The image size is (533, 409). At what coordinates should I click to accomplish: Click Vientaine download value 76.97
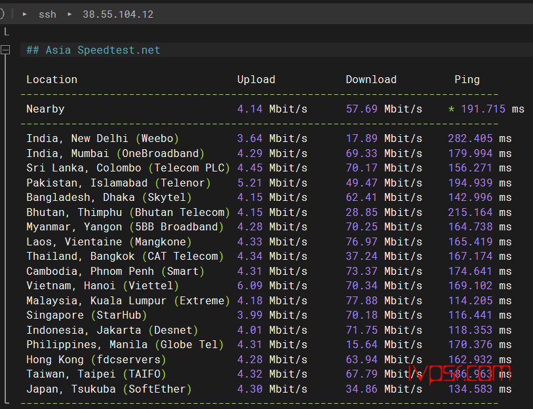click(362, 242)
